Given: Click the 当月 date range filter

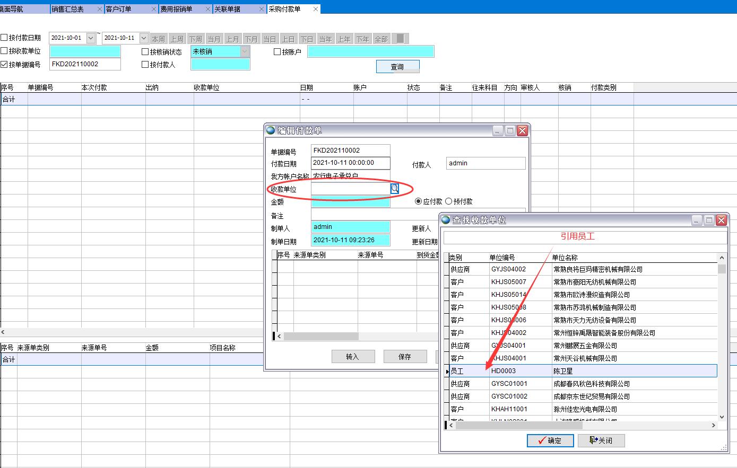Looking at the screenshot, I should click(214, 38).
